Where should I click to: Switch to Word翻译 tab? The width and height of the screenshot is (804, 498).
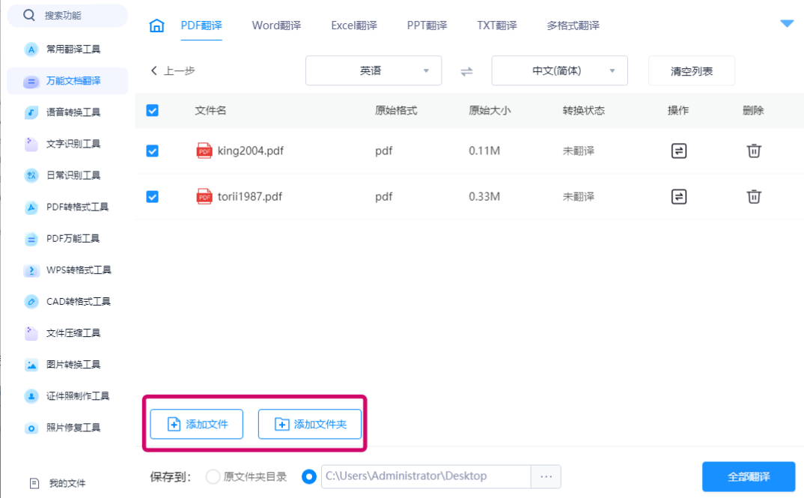click(x=276, y=25)
